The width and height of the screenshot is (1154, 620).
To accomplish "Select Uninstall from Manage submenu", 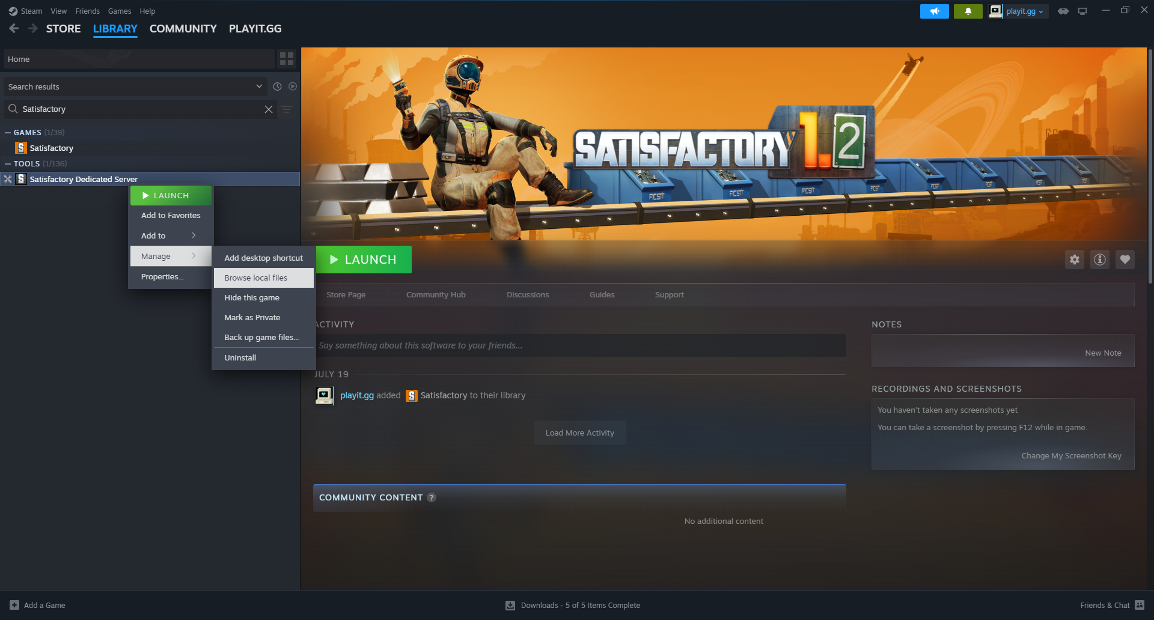I will 264,357.
